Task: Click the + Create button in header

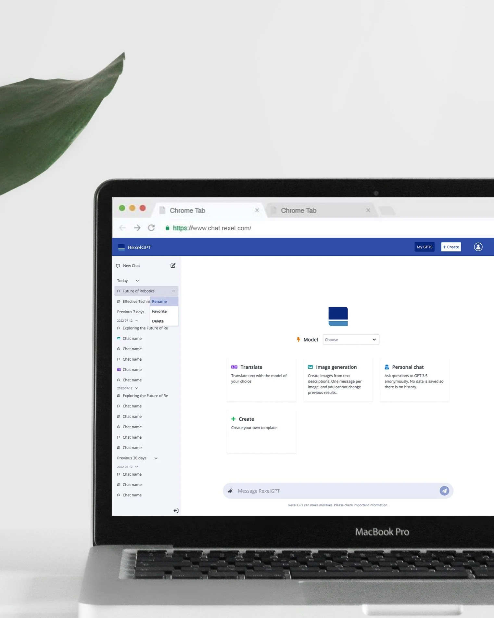Action: 451,247
